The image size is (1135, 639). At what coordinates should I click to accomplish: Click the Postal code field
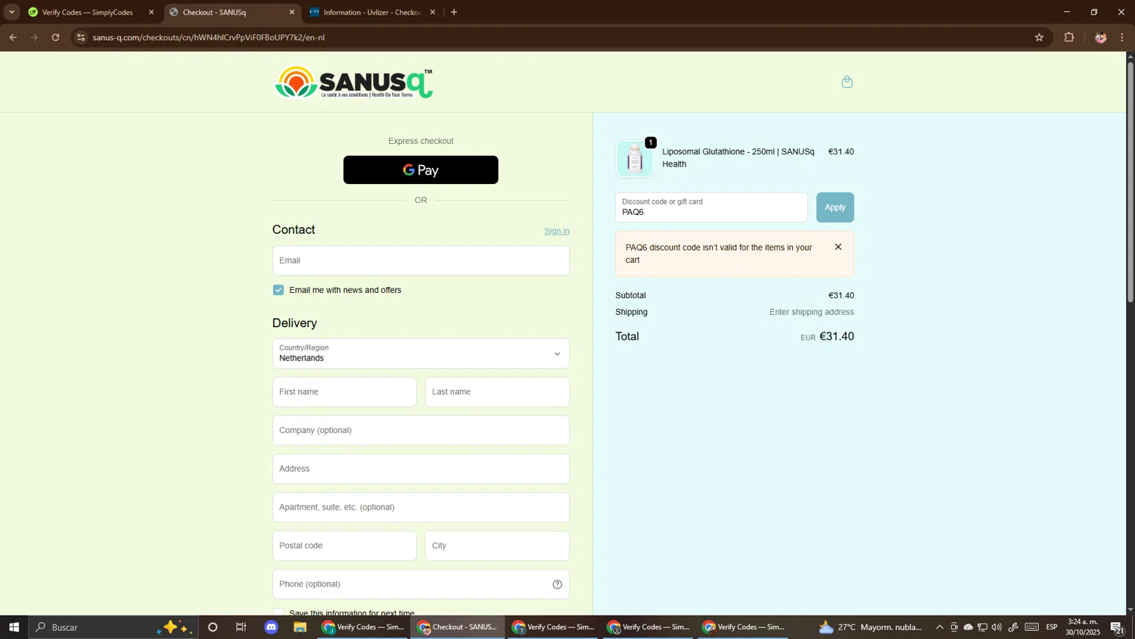[344, 546]
